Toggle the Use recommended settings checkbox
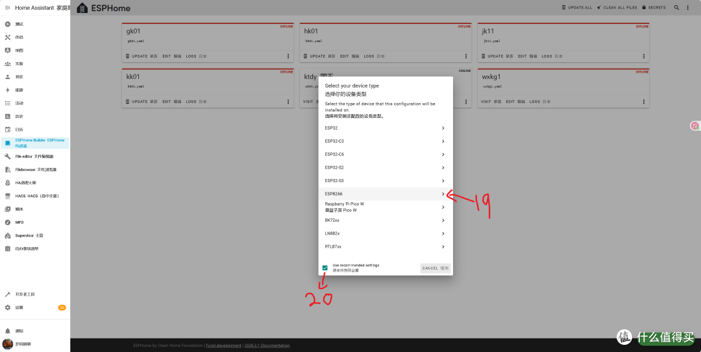The height and width of the screenshot is (352, 701). 325,268
